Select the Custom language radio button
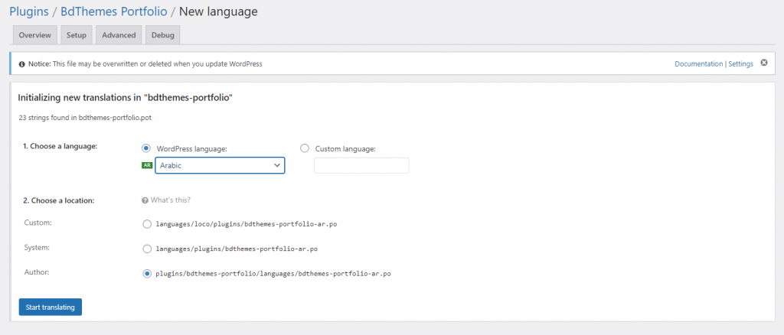The height and width of the screenshot is (335, 784). 305,148
